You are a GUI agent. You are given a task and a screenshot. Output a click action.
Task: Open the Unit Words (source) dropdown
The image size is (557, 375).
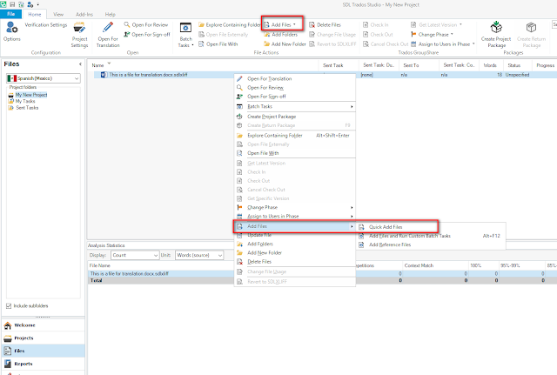point(199,255)
